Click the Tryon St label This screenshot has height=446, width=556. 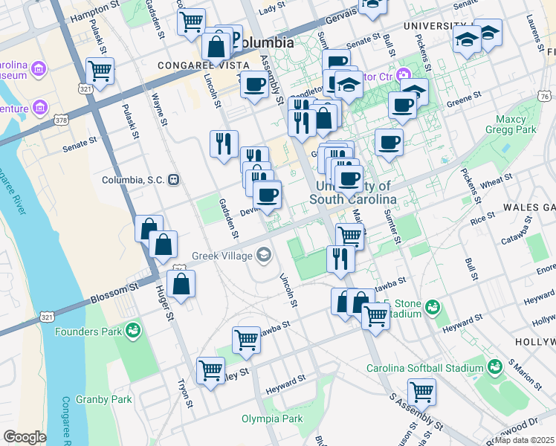pos(185,393)
